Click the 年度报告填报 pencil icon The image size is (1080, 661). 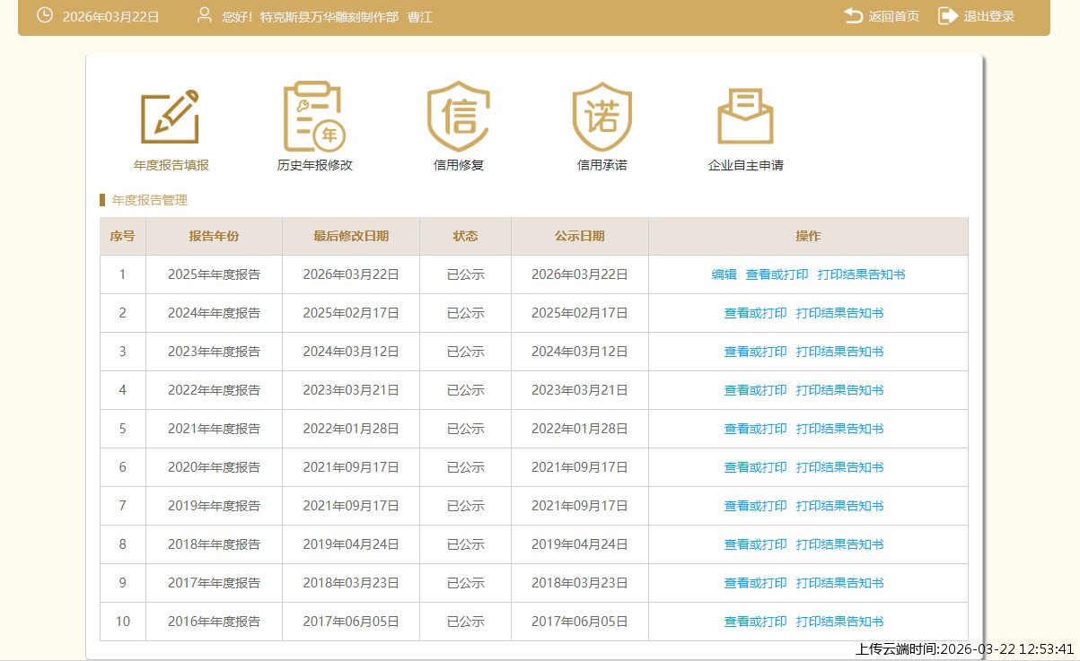pyautogui.click(x=171, y=117)
